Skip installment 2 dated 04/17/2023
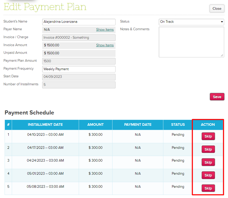Viewport: 228px width, 198px height. pyautogui.click(x=208, y=149)
